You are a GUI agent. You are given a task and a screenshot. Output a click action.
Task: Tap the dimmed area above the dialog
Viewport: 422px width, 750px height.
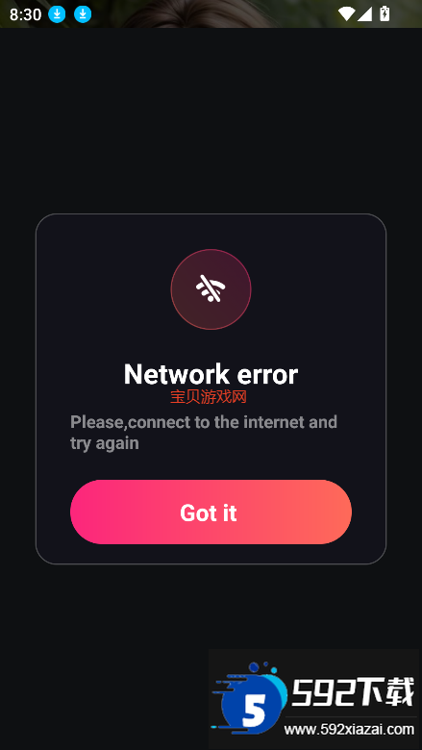click(x=211, y=119)
